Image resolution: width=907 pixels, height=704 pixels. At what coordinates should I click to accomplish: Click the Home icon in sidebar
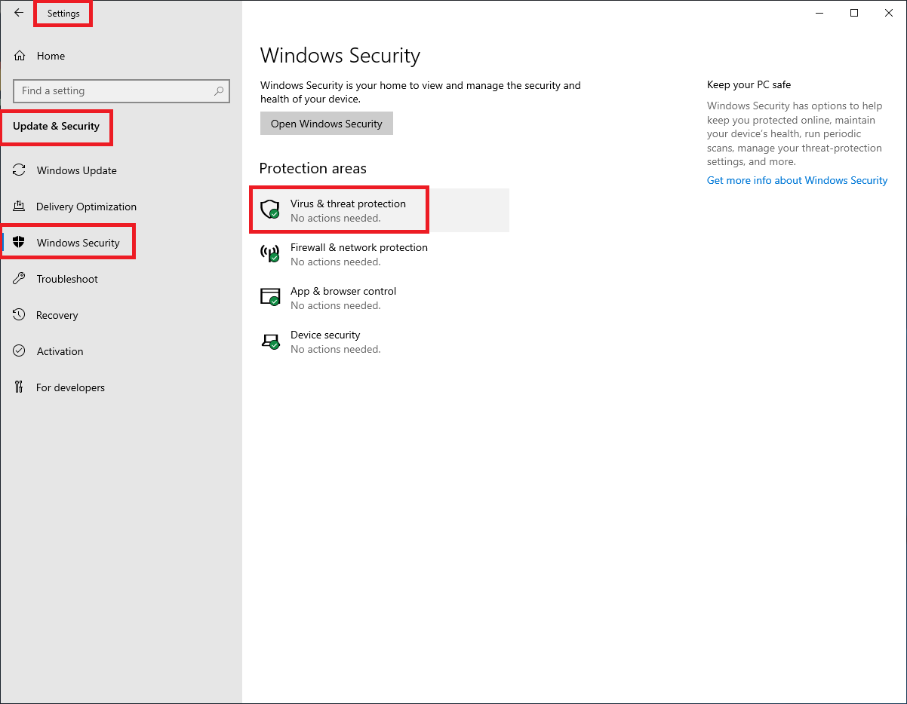[20, 56]
